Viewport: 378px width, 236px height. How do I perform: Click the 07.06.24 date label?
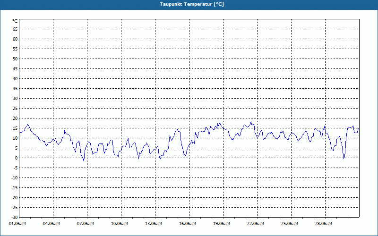coord(86,224)
